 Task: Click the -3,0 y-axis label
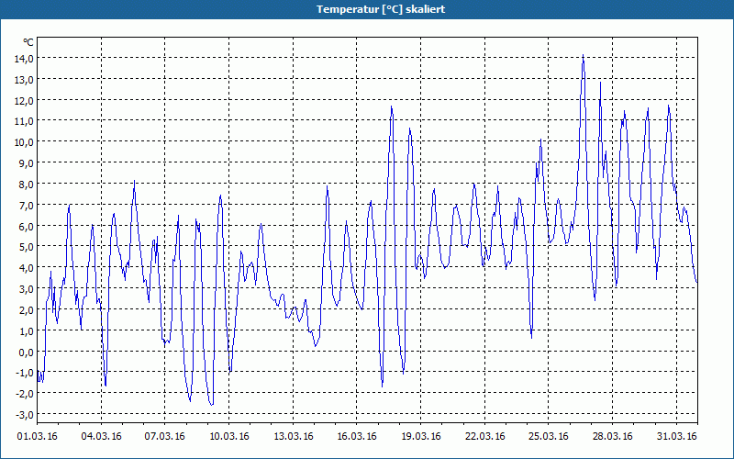pos(25,415)
